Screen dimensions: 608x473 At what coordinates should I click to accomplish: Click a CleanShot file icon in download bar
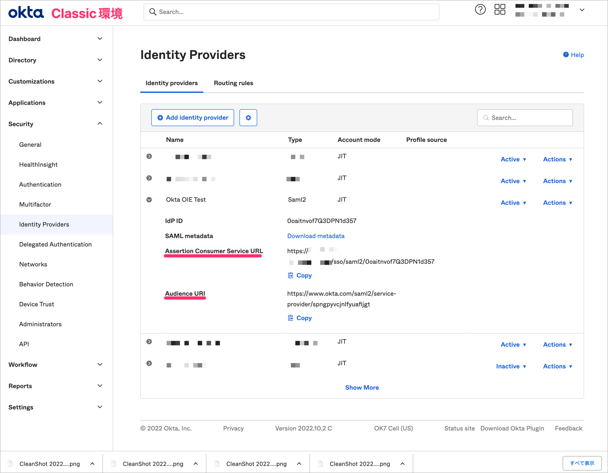pyautogui.click(x=10, y=463)
